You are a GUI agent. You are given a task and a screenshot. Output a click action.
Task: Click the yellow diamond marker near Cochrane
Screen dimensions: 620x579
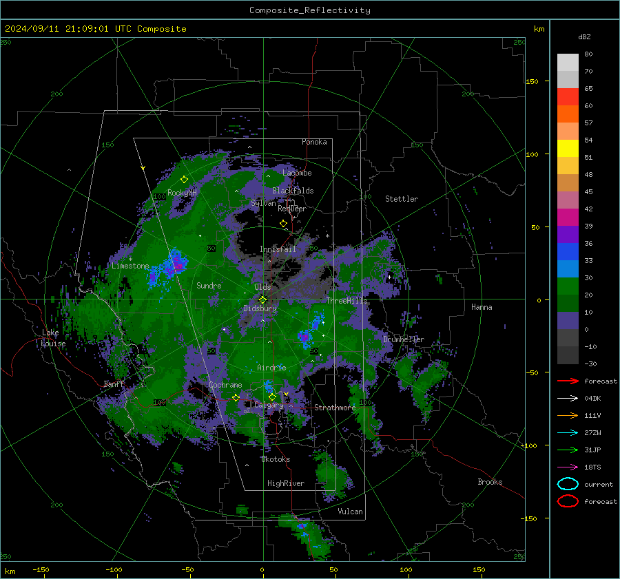point(236,398)
